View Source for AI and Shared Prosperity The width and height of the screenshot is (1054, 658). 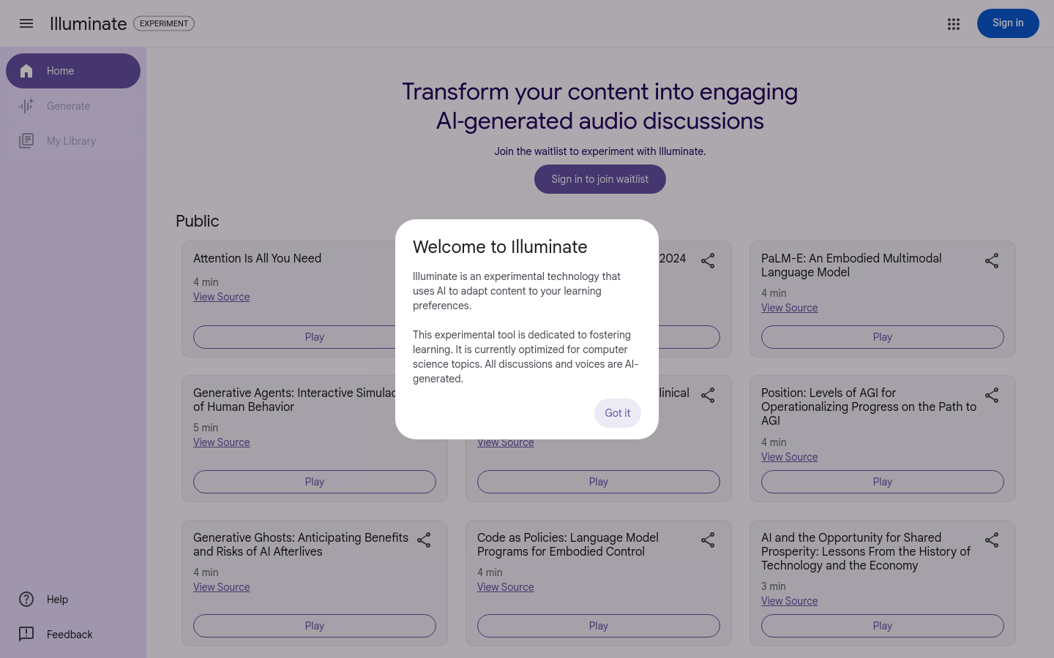(790, 601)
